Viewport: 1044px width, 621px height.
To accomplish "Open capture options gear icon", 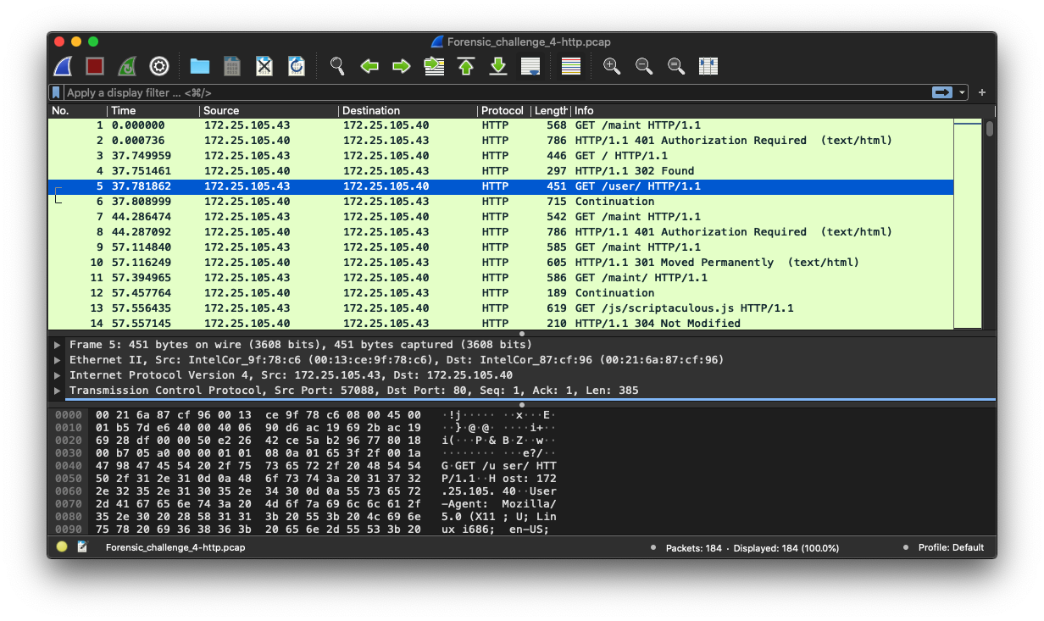I will [x=159, y=66].
